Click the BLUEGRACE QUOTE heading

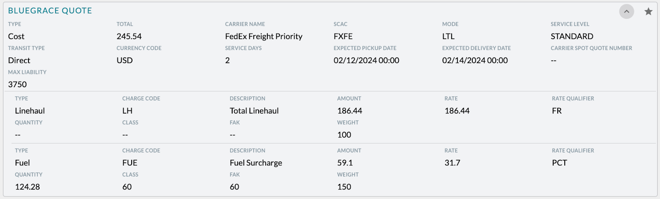50,11
